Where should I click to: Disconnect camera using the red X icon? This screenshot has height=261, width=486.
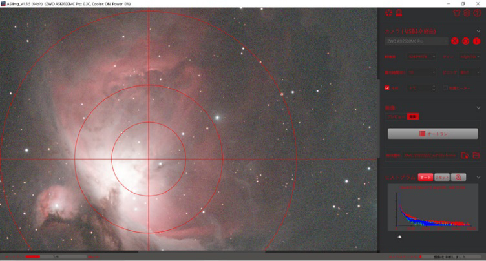455,41
